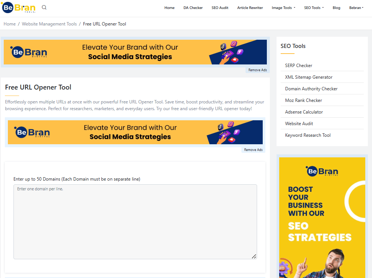Focus the domains textarea input
This screenshot has height=278, width=372.
[x=135, y=222]
